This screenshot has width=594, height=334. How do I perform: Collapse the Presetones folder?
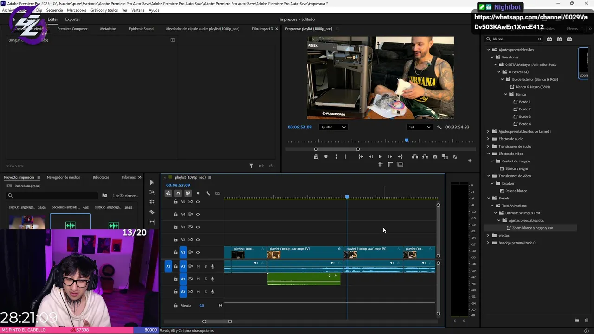(x=492, y=57)
